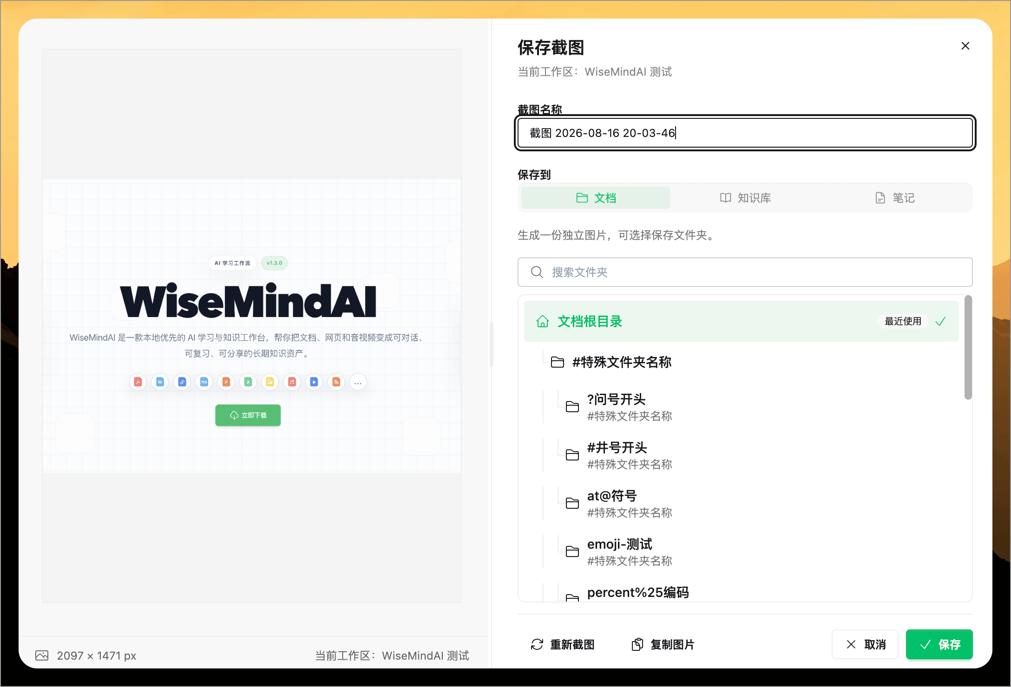This screenshot has width=1011, height=687.
Task: Click the folder list scrollbar
Action: click(968, 348)
